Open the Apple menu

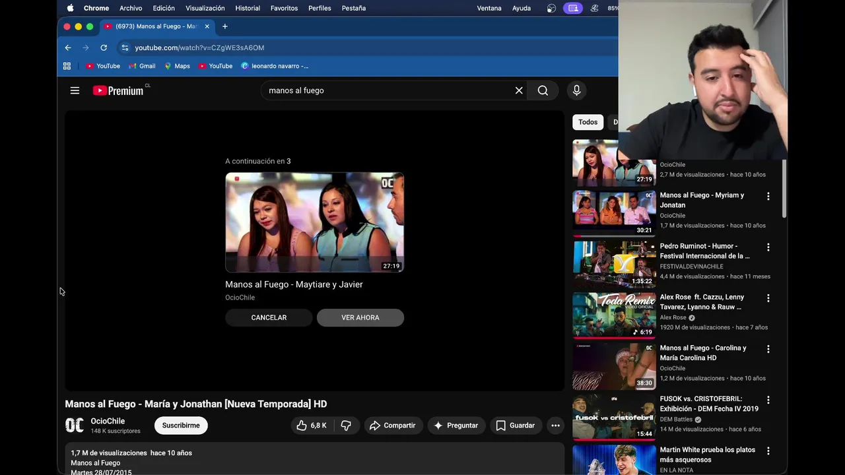pos(71,8)
